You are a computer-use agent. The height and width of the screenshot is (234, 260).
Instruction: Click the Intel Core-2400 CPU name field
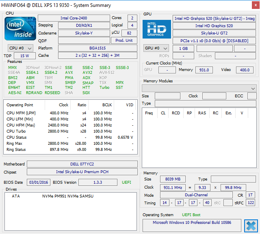[74, 18]
